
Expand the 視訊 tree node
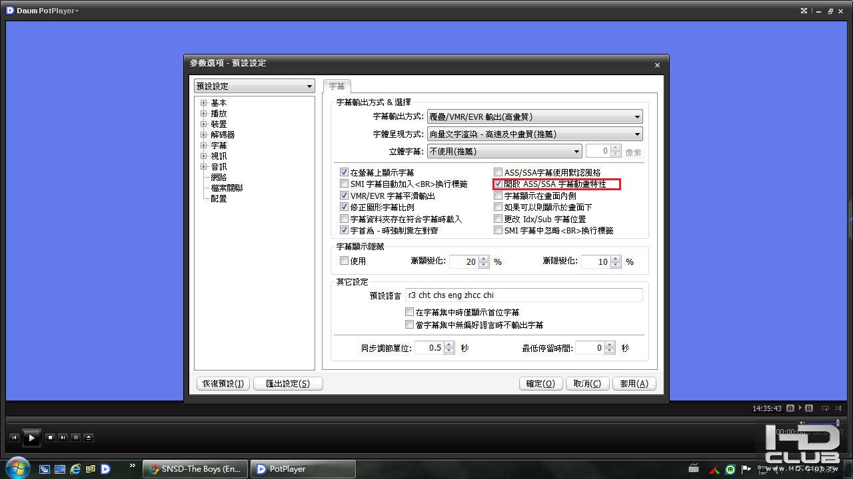(204, 156)
